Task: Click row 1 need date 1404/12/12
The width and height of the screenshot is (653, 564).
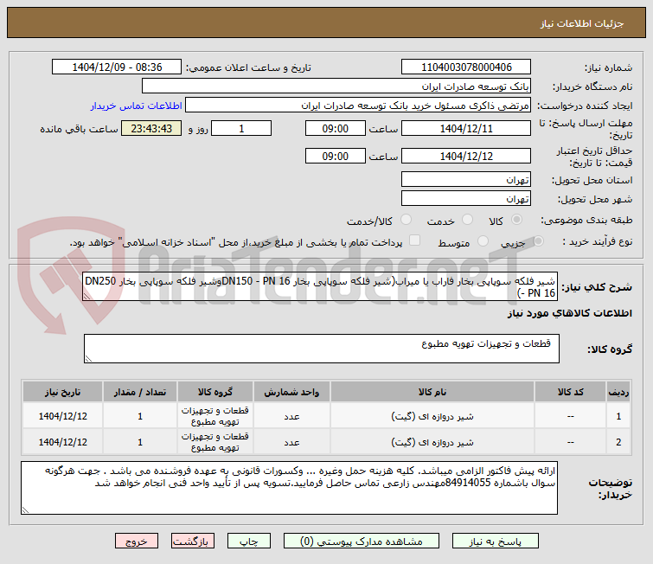Action: click(63, 416)
